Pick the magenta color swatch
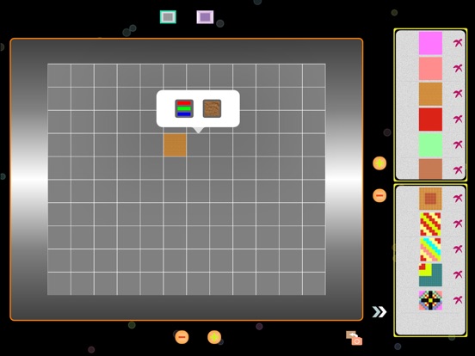 pos(430,43)
